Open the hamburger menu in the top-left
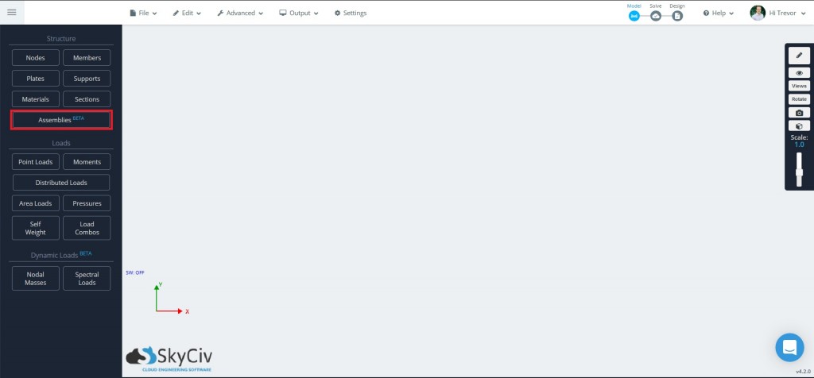The width and height of the screenshot is (814, 378). 11,12
